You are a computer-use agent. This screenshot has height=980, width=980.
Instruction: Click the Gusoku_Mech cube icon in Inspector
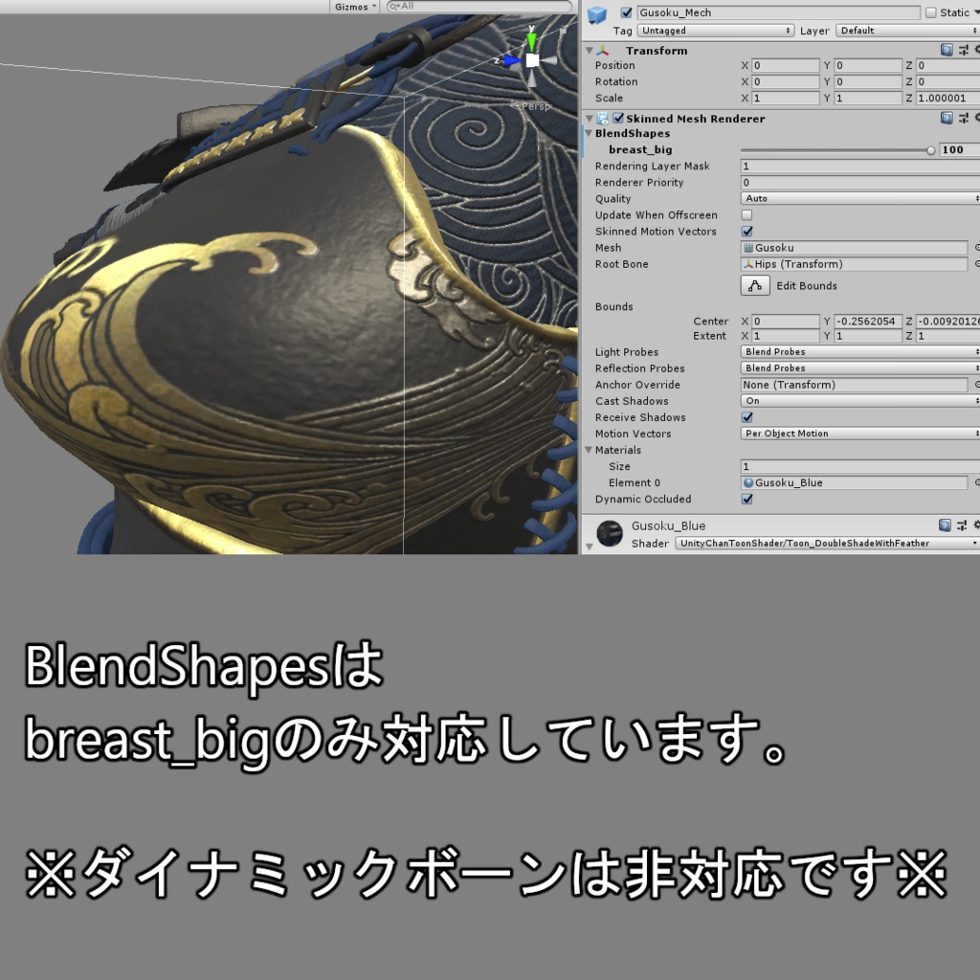coord(596,12)
